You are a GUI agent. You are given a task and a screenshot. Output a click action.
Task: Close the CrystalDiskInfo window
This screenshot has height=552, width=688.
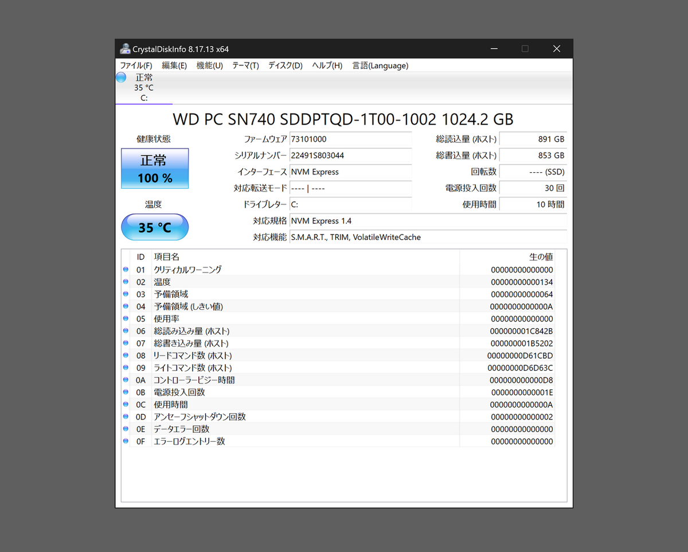tap(557, 49)
